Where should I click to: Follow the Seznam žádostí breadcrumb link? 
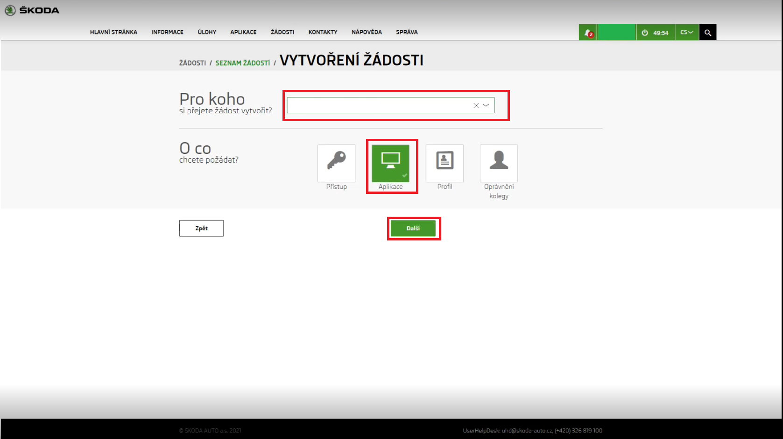242,63
